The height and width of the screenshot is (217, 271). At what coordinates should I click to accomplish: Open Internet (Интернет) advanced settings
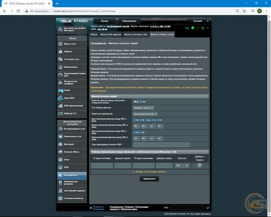pyautogui.click(x=72, y=144)
